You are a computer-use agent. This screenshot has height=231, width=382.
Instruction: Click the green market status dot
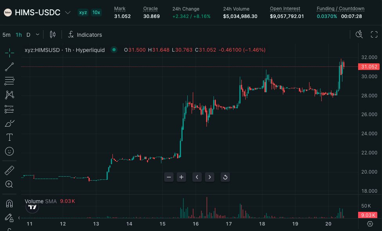click(114, 50)
